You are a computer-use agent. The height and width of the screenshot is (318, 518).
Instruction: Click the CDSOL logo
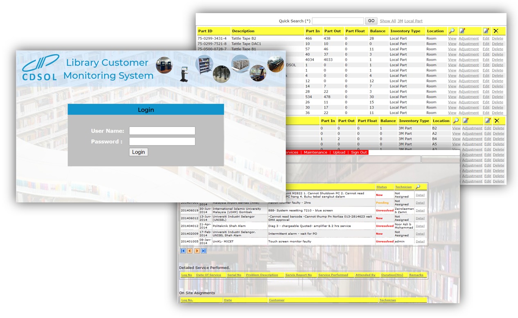40,68
